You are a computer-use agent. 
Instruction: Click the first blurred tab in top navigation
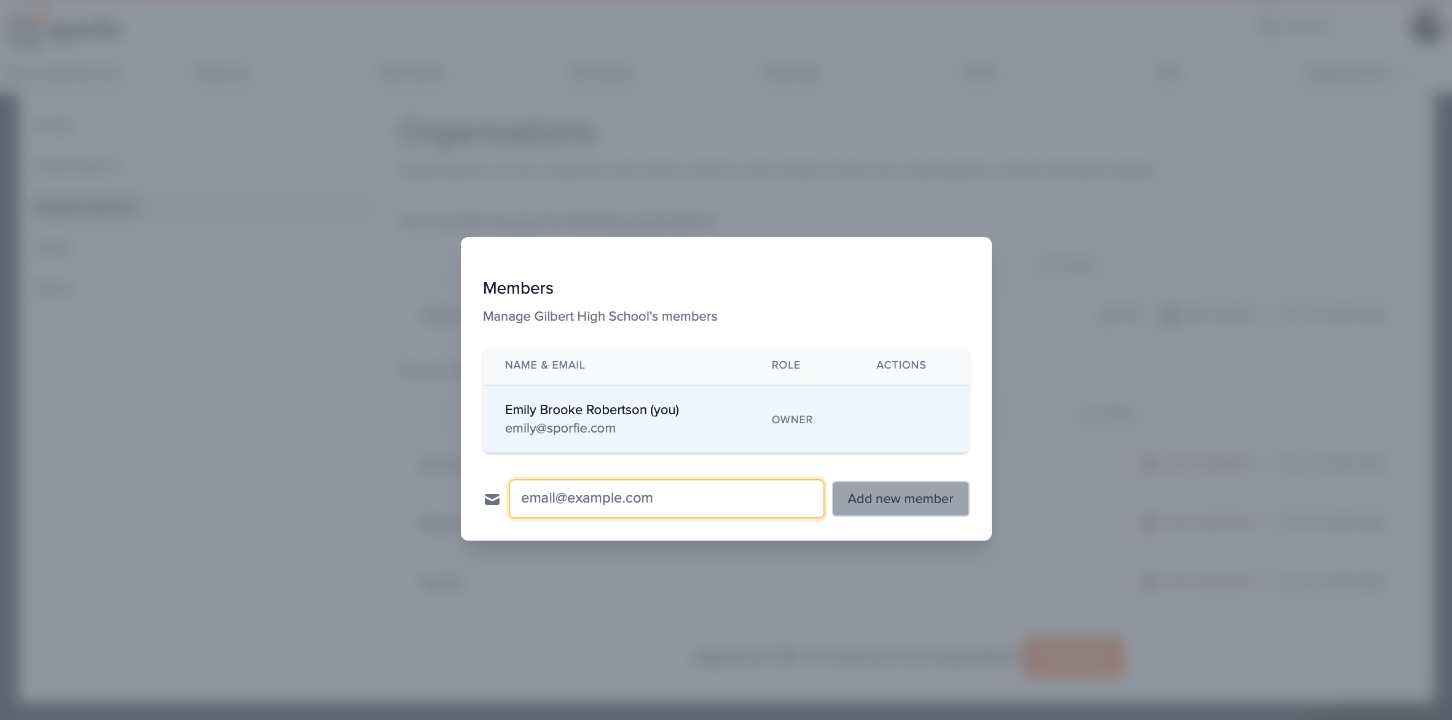click(x=77, y=73)
